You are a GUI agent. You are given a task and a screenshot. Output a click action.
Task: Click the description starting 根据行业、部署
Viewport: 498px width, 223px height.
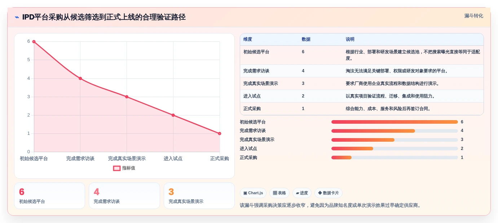tap(413, 55)
